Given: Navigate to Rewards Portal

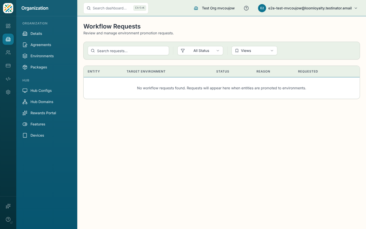Looking at the screenshot, I should point(47,113).
